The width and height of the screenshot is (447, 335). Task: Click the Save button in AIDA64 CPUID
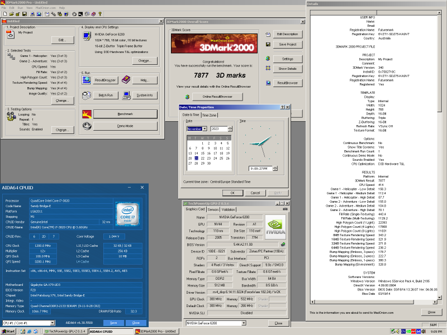click(113, 323)
